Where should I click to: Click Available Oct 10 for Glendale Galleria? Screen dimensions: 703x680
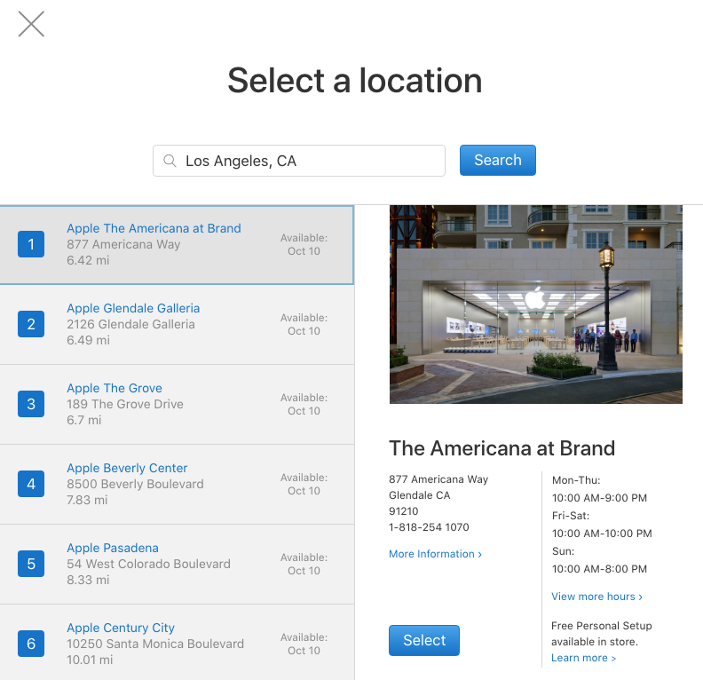pyautogui.click(x=304, y=324)
